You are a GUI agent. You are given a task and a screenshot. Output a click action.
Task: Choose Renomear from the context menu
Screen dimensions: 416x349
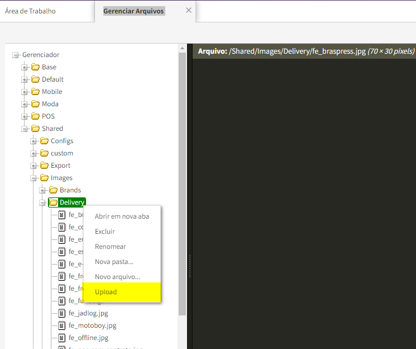tap(122, 247)
